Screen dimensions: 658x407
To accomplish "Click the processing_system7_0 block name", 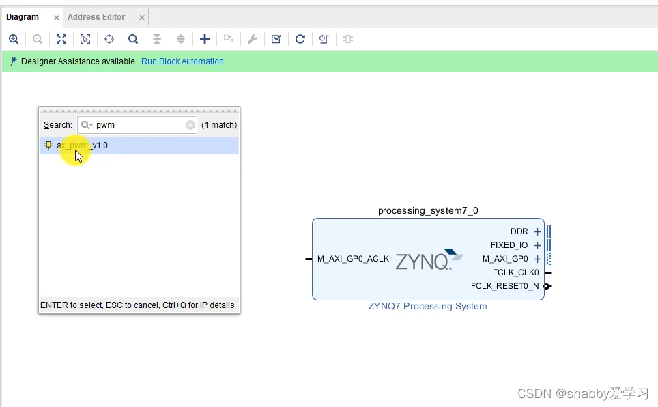I will (428, 210).
